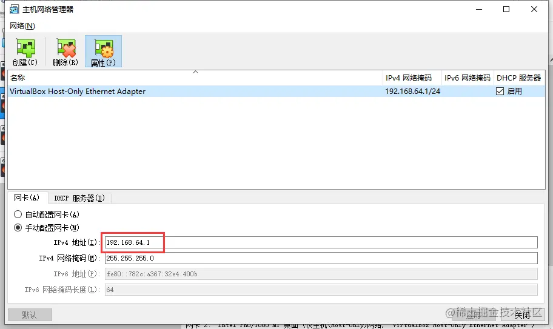Screen dimensions: 553x329
Task: Click the Create (创建) network adapter icon
Action: coord(25,52)
